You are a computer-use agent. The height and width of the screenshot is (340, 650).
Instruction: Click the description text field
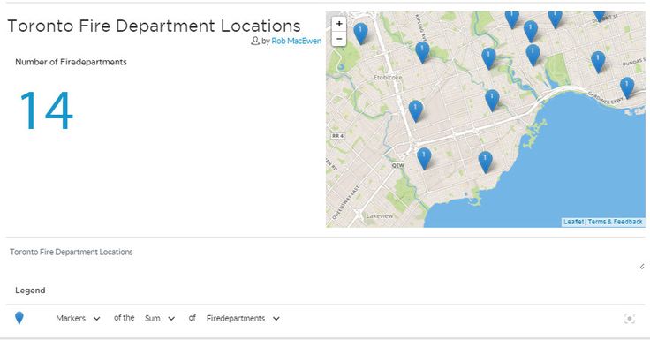tap(325, 258)
